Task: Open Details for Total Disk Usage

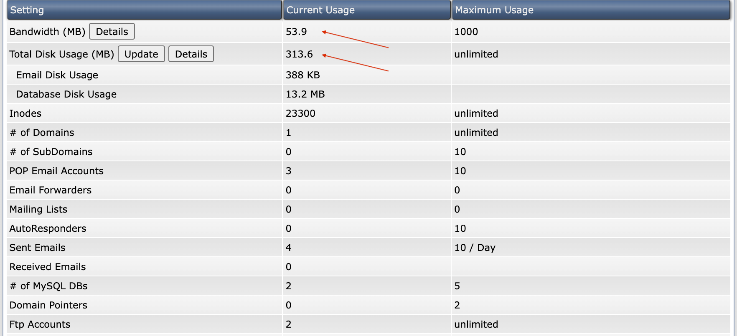Action: click(191, 54)
